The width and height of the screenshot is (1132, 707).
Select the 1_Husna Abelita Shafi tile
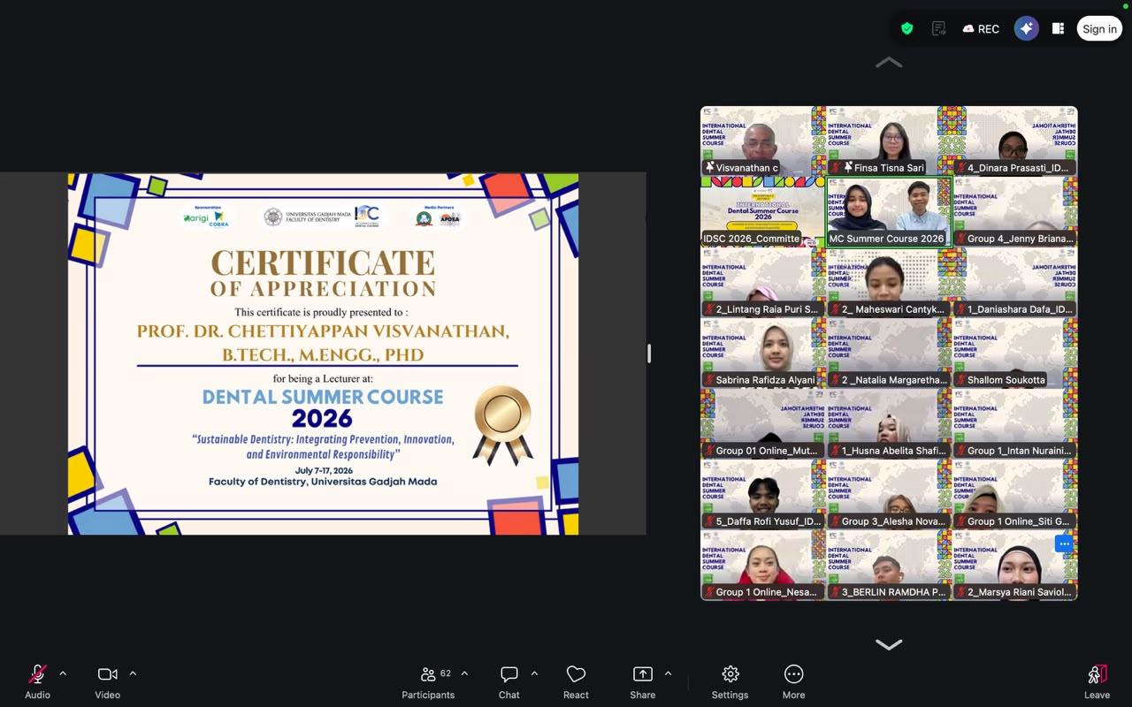click(x=889, y=424)
